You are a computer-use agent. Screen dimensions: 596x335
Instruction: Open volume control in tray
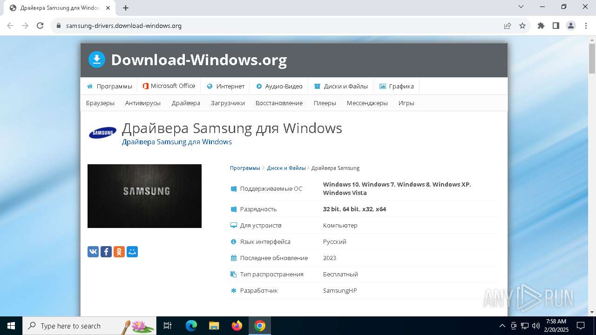[x=535, y=326]
